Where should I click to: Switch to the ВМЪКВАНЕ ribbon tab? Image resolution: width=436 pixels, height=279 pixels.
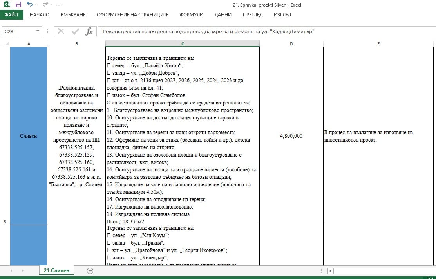click(73, 15)
